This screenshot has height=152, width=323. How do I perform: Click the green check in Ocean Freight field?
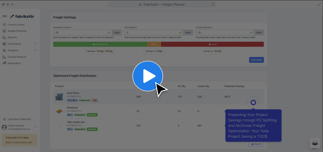pyautogui.click(x=251, y=33)
